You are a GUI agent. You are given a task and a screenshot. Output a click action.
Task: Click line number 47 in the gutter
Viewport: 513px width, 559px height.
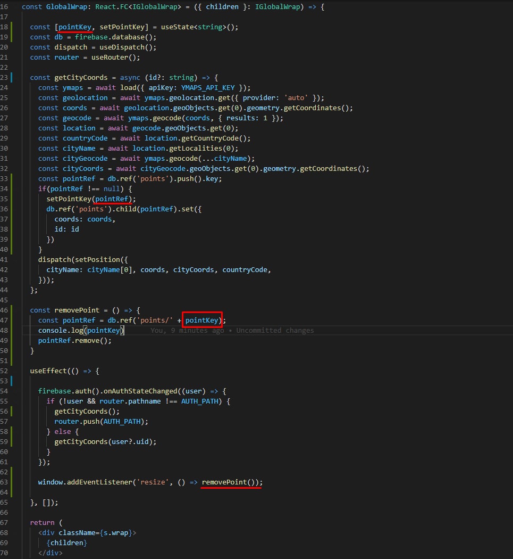tap(4, 320)
